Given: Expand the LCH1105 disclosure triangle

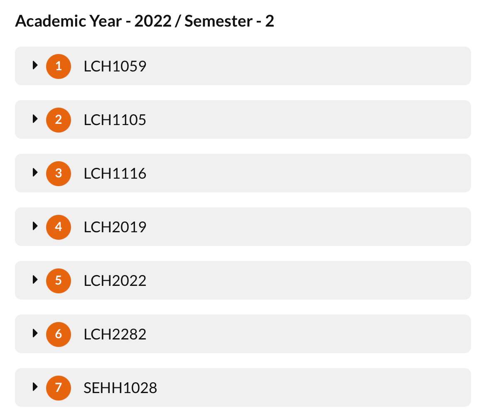Looking at the screenshot, I should 35,119.
